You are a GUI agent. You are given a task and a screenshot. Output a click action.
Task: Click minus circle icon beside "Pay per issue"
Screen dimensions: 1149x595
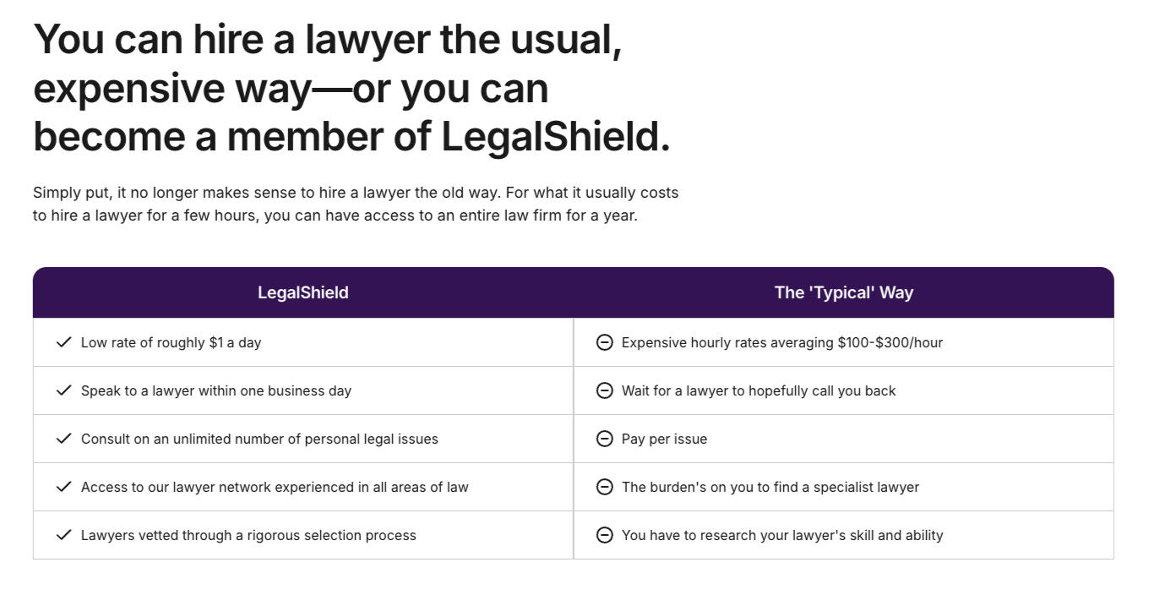pyautogui.click(x=604, y=439)
